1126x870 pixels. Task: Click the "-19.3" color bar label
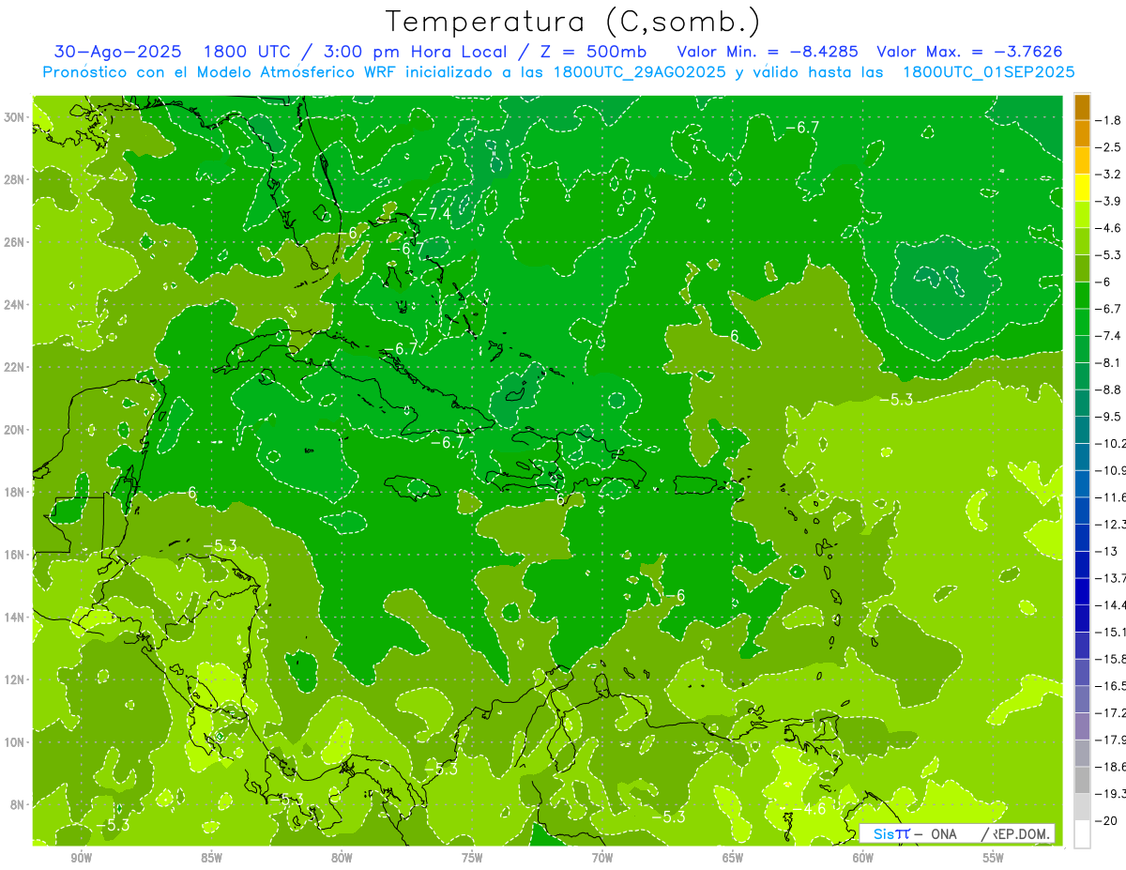point(1111,795)
